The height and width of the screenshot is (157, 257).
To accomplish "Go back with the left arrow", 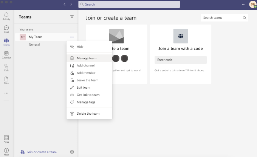I will point(65,5).
